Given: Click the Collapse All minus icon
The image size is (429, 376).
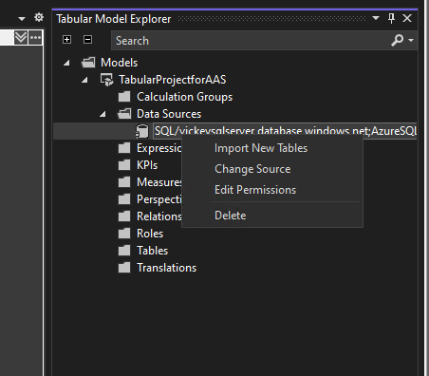Looking at the screenshot, I should point(87,40).
